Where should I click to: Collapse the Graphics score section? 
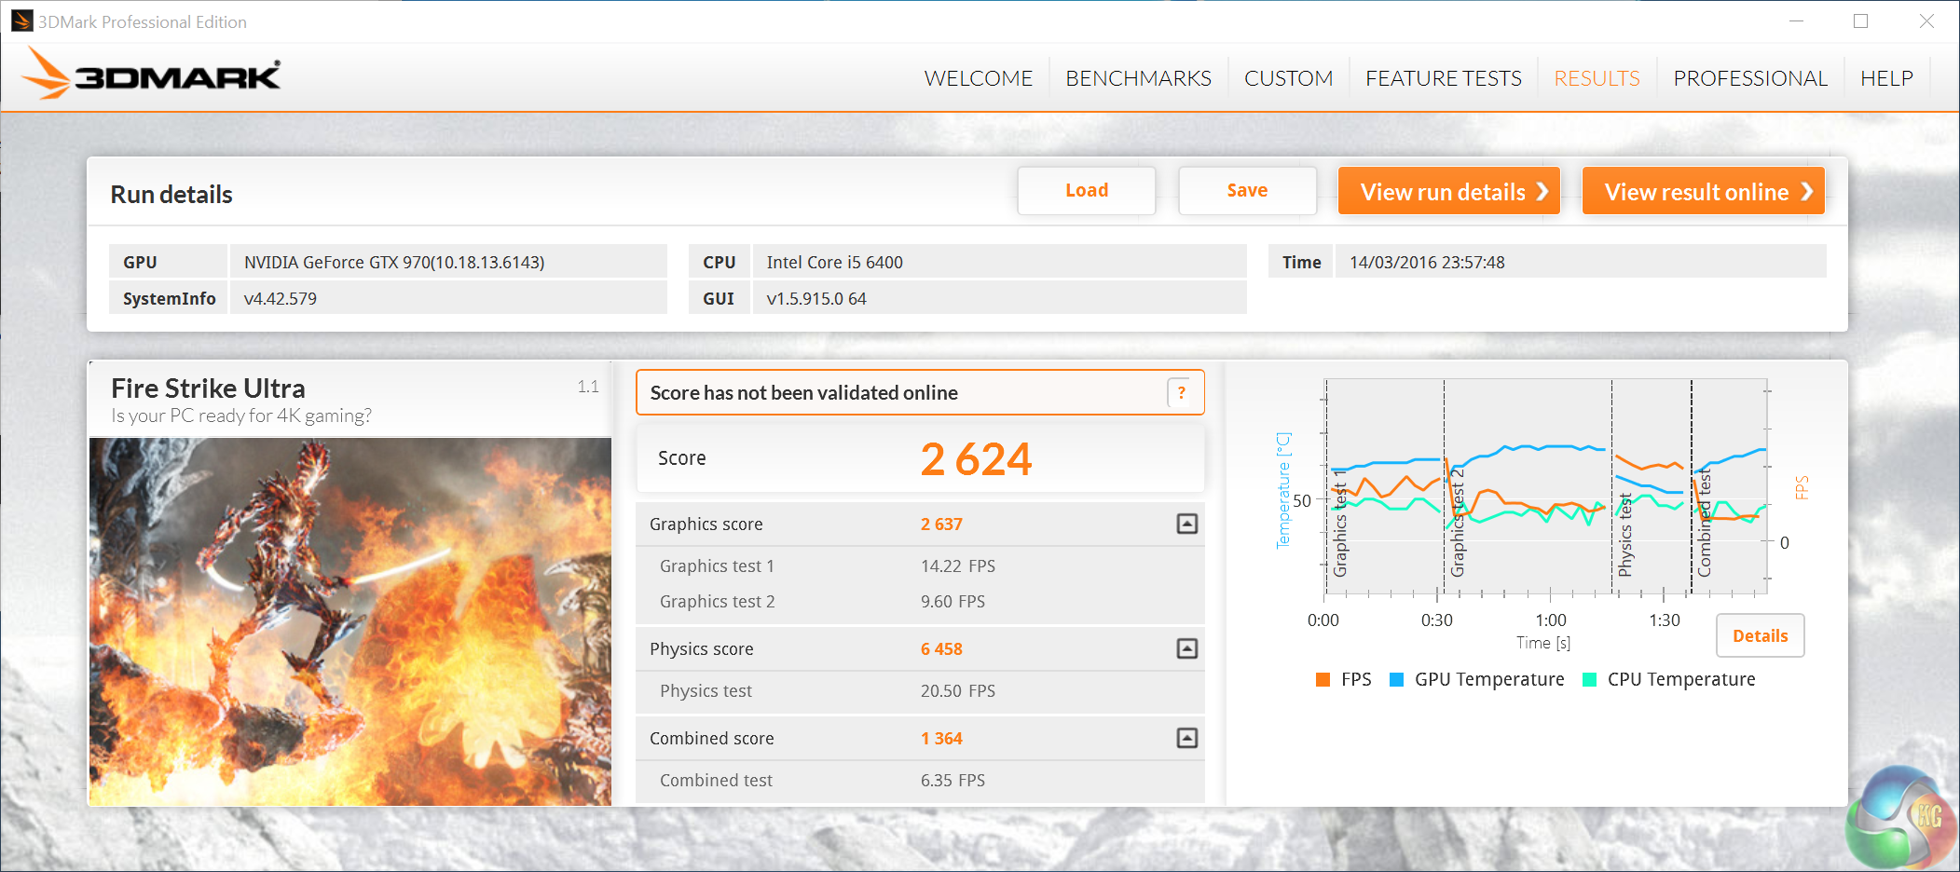coord(1186,525)
